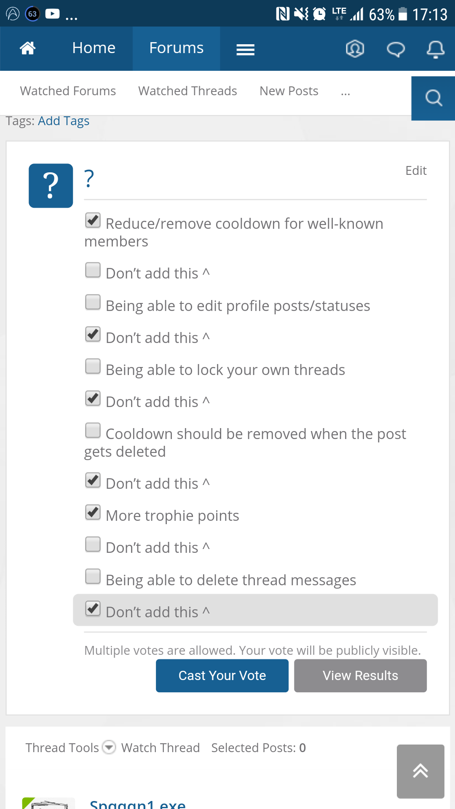The height and width of the screenshot is (809, 455).
Task: Tap the blue poll question mark icon
Action: 51,185
